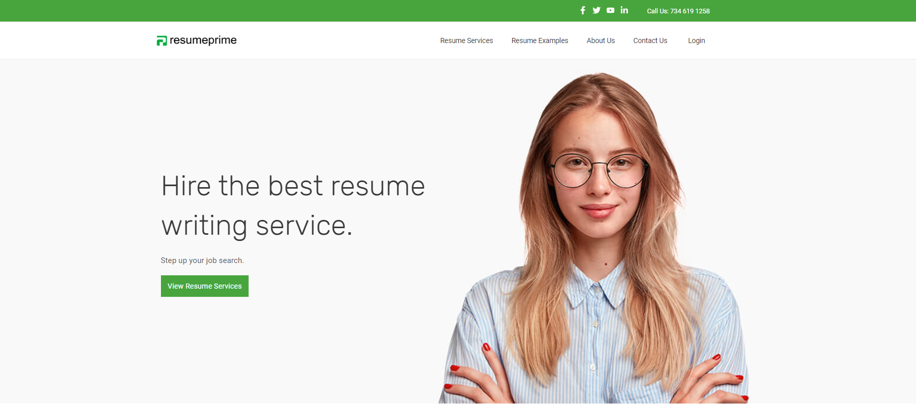The height and width of the screenshot is (404, 916).
Task: Open the YouTube icon in top bar
Action: [x=610, y=10]
